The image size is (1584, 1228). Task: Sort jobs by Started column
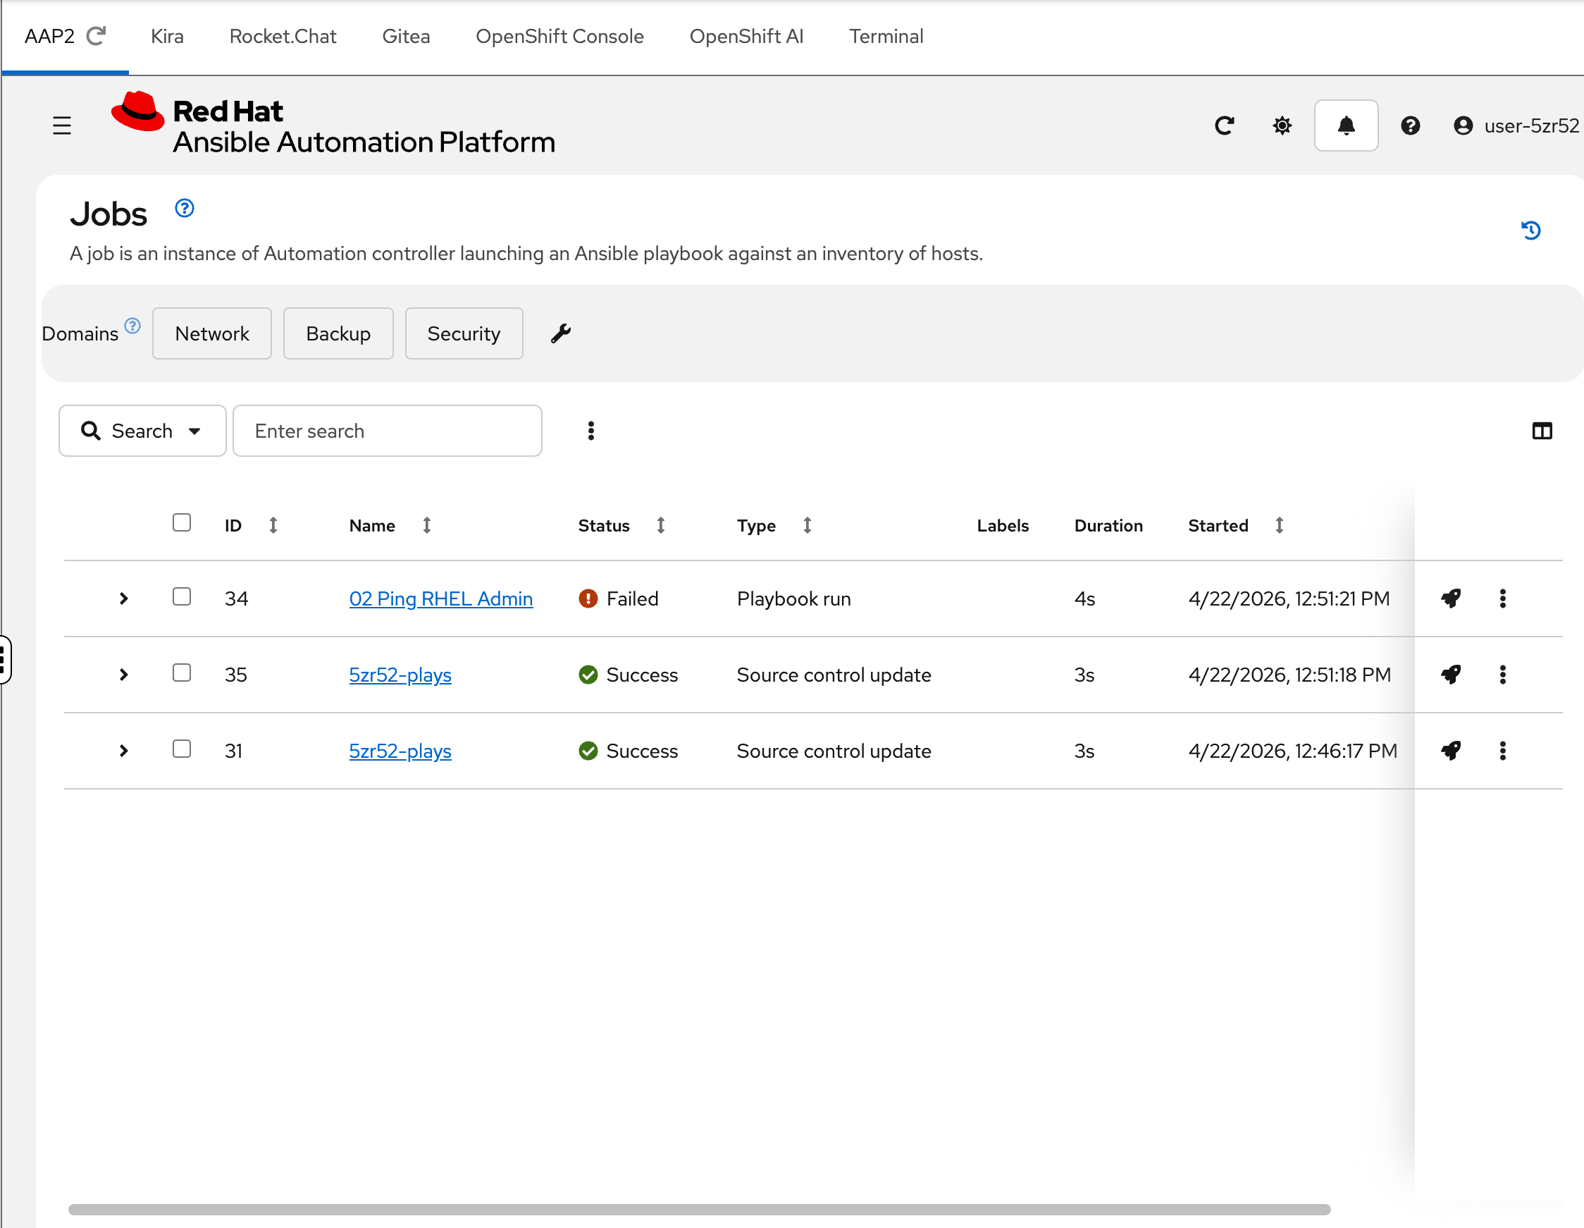[1280, 525]
